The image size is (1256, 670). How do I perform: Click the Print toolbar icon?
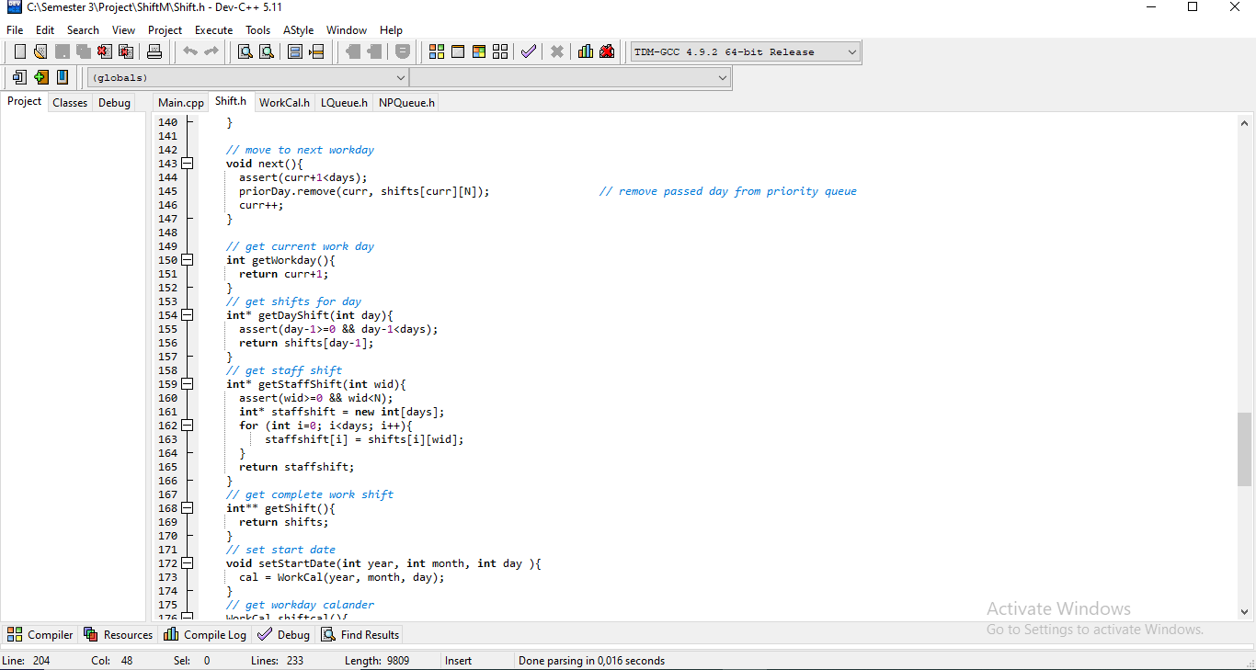(154, 51)
